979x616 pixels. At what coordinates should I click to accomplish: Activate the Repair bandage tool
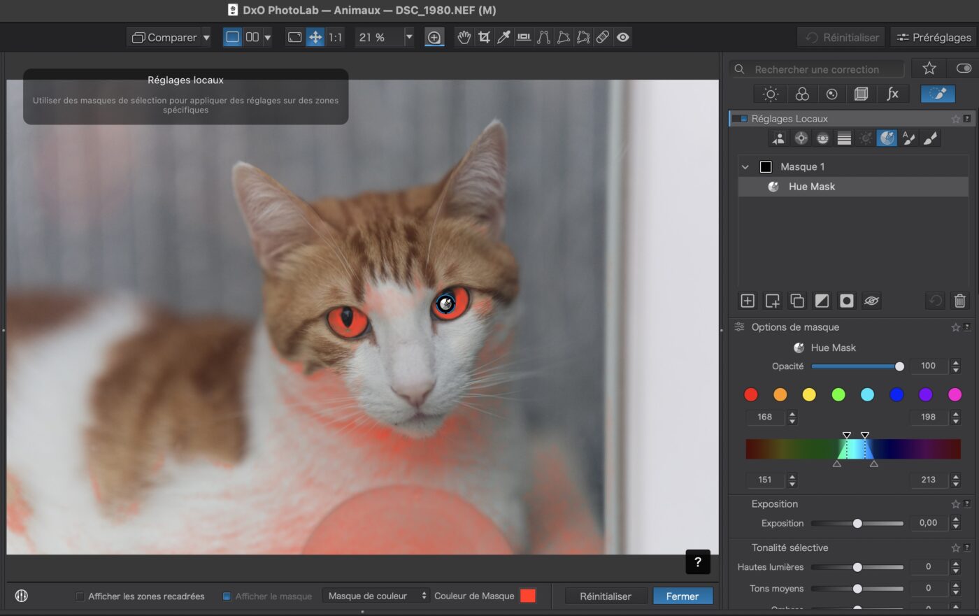tap(603, 37)
